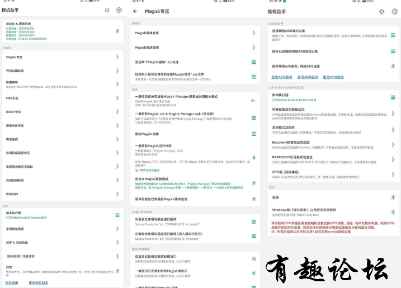Open the 系统模式功能区 chevron
The image size is (401, 288).
[x=393, y=130]
